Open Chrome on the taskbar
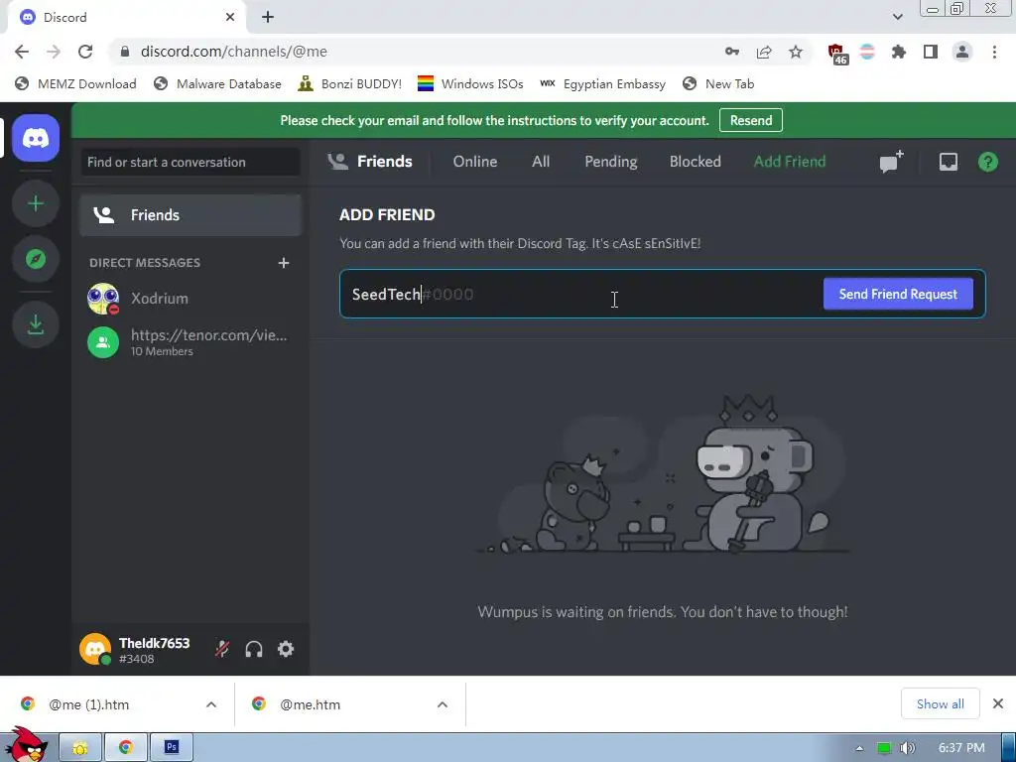This screenshot has width=1016, height=762. (126, 748)
